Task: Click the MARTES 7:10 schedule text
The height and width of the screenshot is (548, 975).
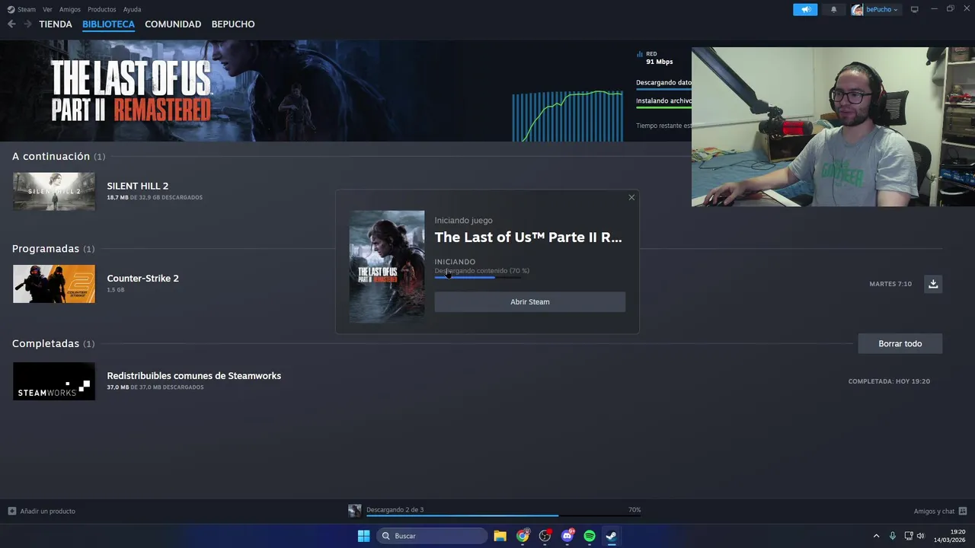Action: pos(890,284)
